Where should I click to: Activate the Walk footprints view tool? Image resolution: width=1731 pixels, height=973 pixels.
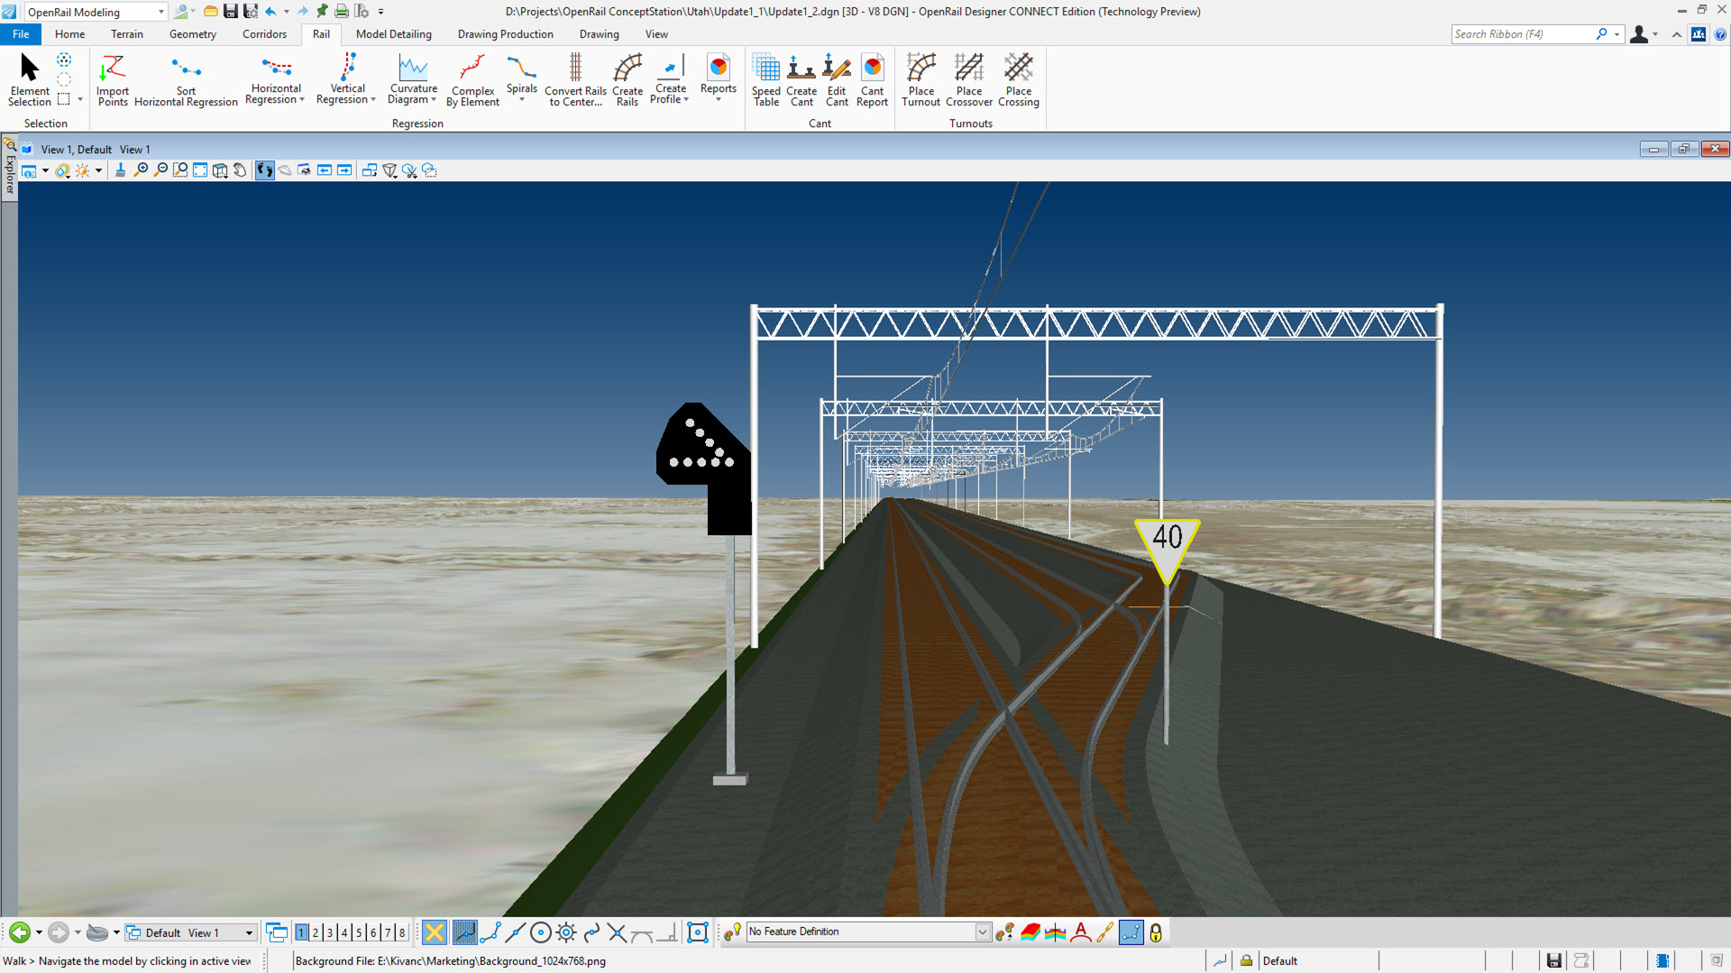pos(264,170)
